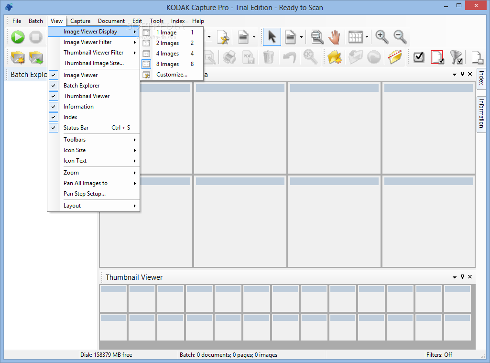This screenshot has height=363, width=490.
Task: Open Thumbnail Image Size... dialog
Action: tap(93, 63)
